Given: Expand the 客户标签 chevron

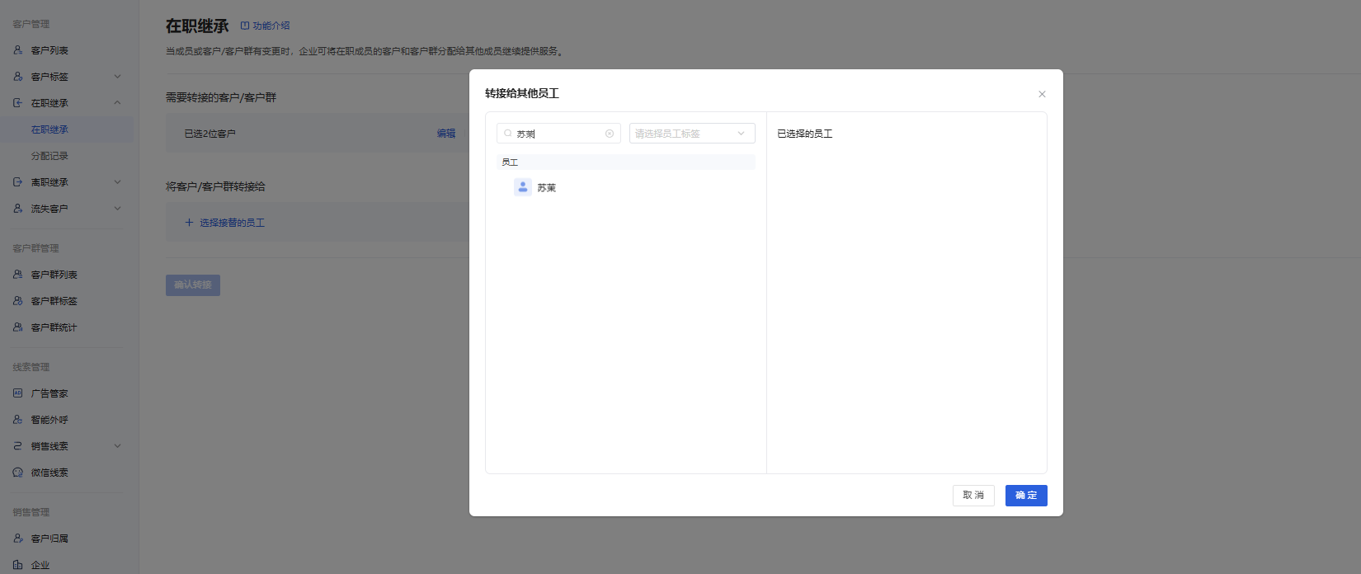Looking at the screenshot, I should click(117, 77).
